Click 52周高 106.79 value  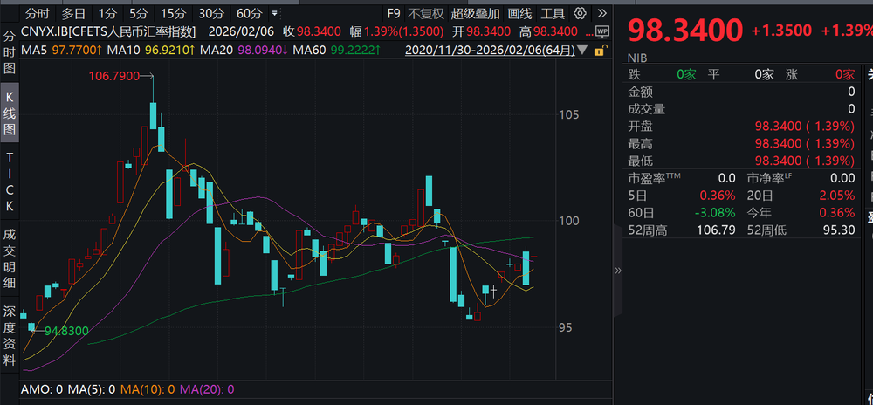click(716, 230)
